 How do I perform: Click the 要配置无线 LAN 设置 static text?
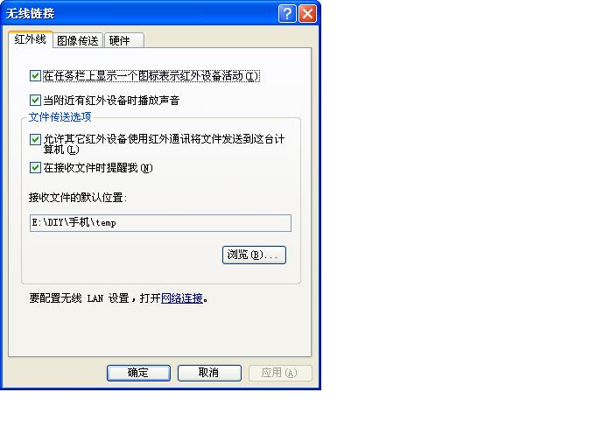pos(79,298)
